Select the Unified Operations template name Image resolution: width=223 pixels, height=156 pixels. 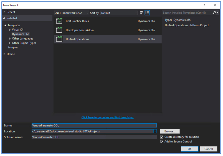click(x=77, y=39)
